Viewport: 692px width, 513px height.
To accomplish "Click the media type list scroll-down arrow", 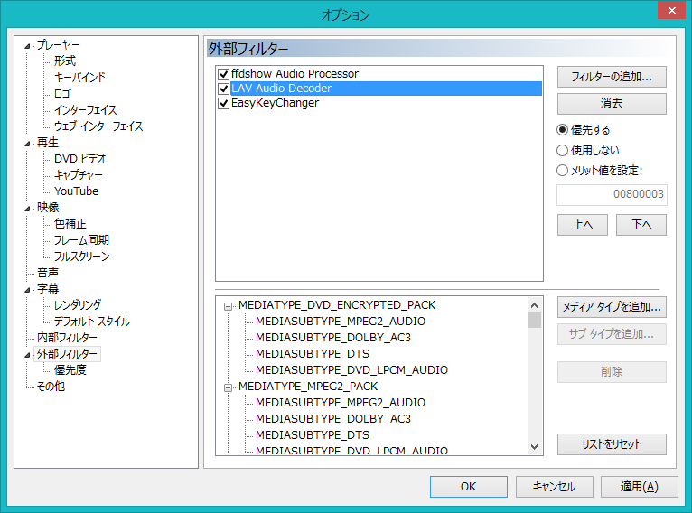I will 535,447.
